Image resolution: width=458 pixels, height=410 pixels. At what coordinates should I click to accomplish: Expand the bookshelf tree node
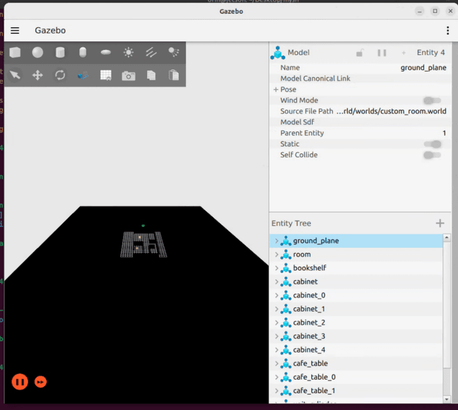click(277, 268)
